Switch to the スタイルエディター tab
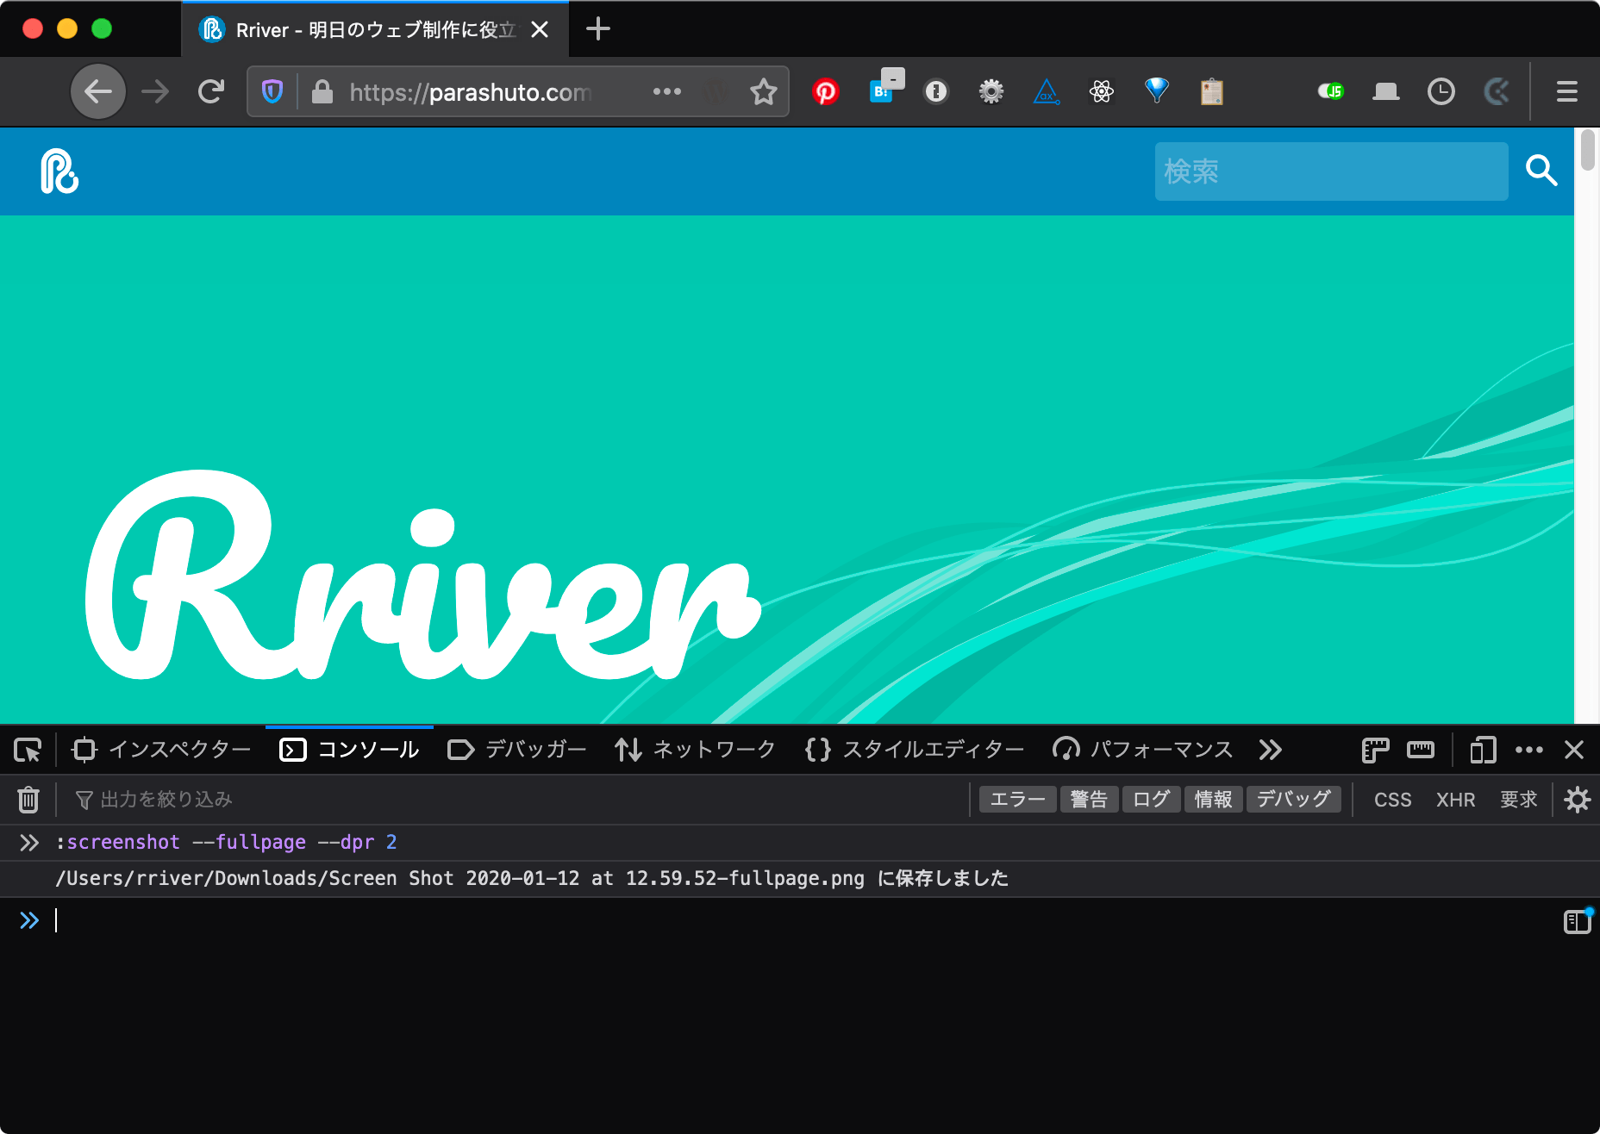The height and width of the screenshot is (1134, 1600). 915,750
